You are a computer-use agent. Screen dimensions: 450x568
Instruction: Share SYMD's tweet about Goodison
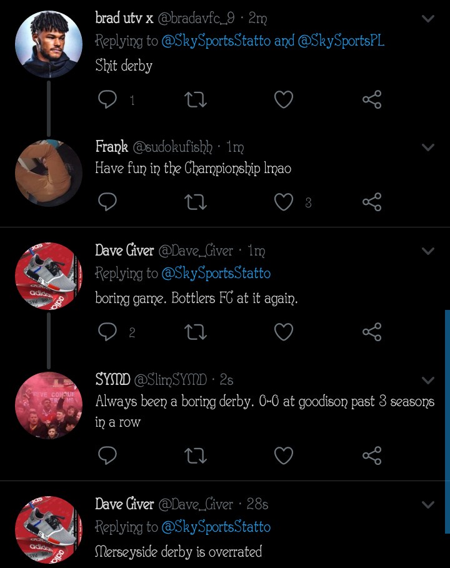[x=372, y=456]
